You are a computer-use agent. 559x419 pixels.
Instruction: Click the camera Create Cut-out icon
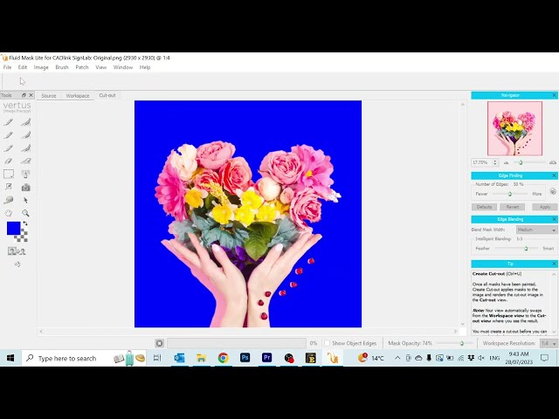pyautogui.click(x=25, y=188)
